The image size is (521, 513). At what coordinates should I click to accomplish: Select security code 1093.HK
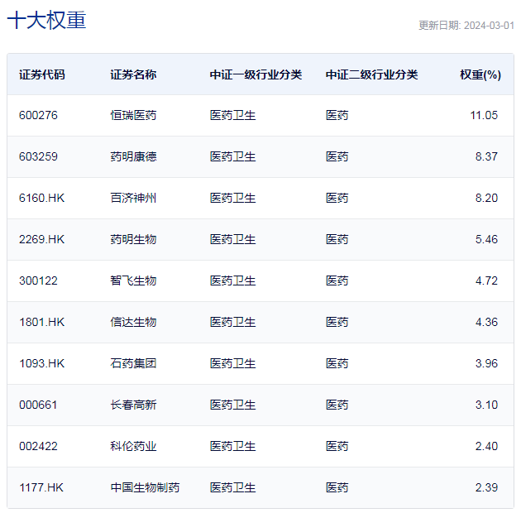41,363
